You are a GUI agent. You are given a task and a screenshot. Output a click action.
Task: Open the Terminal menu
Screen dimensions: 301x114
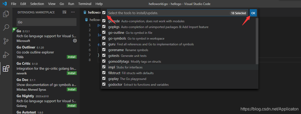85,4
